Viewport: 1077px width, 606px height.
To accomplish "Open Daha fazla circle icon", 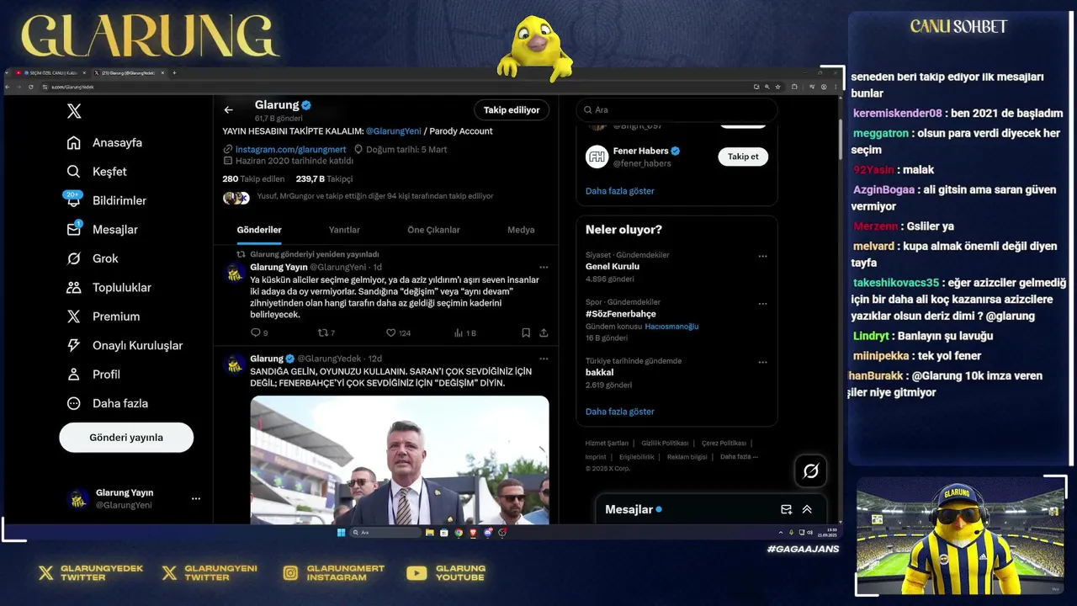I will (x=74, y=403).
